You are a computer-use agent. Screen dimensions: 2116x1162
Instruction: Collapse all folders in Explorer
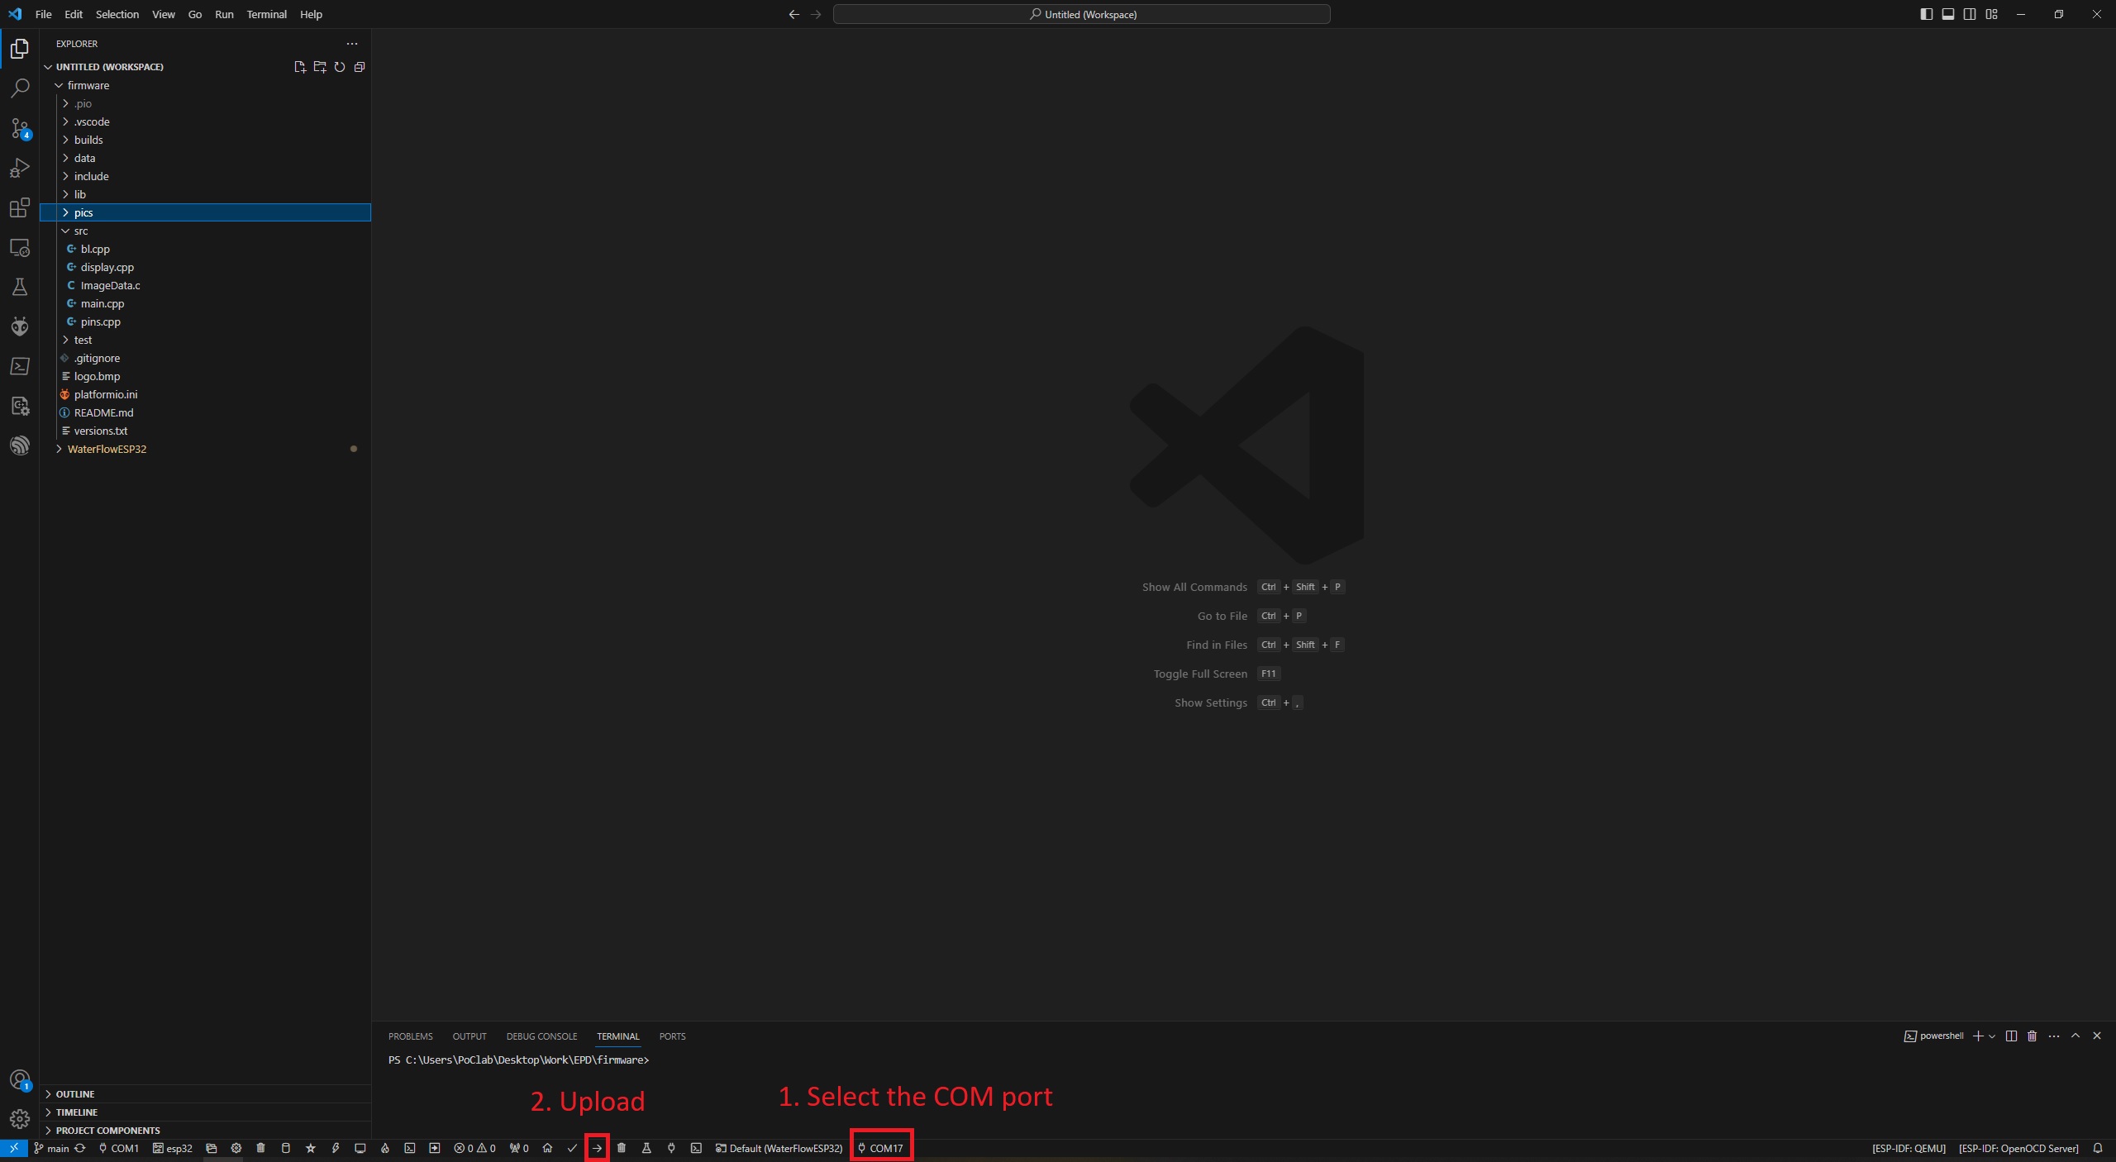pos(360,67)
